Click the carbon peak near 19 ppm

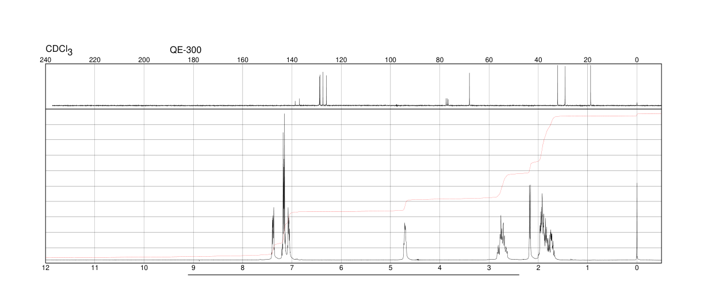590,85
